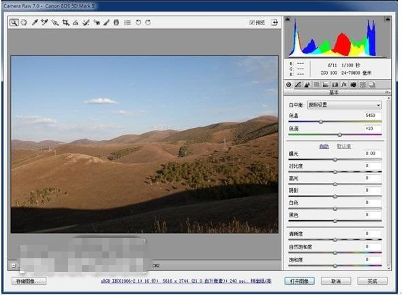Open the Tone Curve panel tab
This screenshot has width=402, height=295.
point(298,85)
